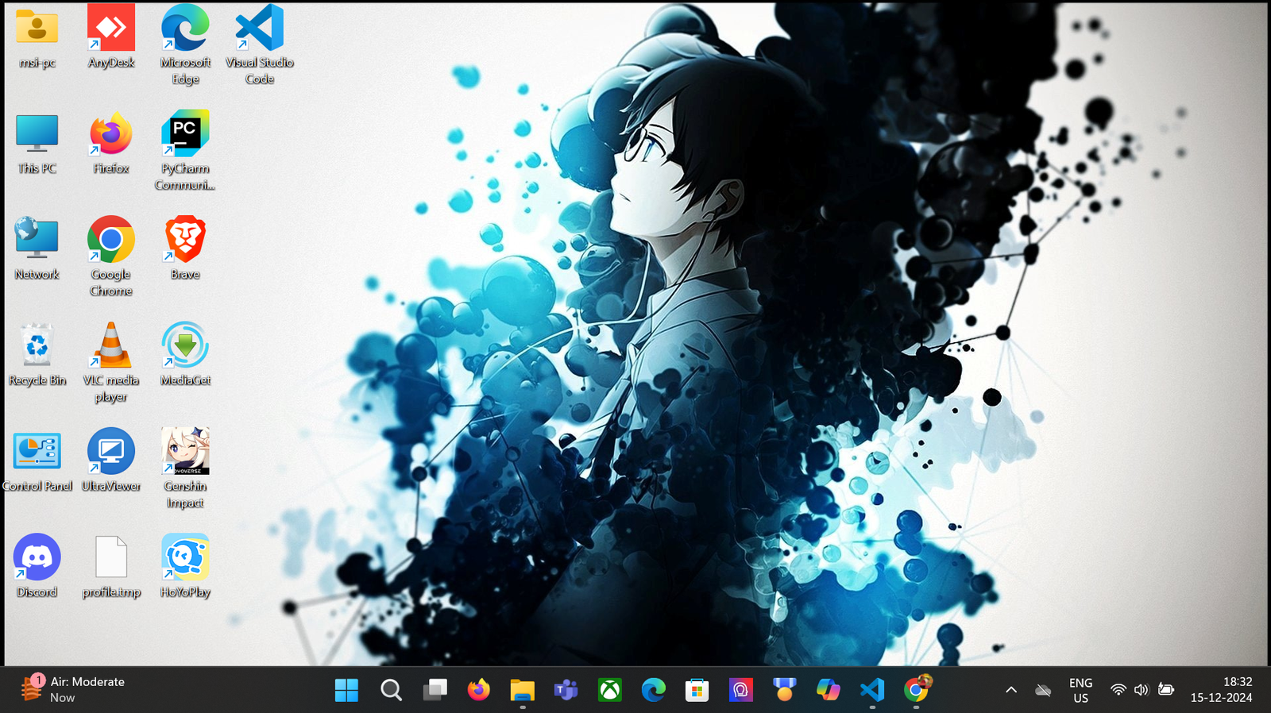The image size is (1271, 713).
Task: Check battery status in the system tray
Action: point(1166,690)
